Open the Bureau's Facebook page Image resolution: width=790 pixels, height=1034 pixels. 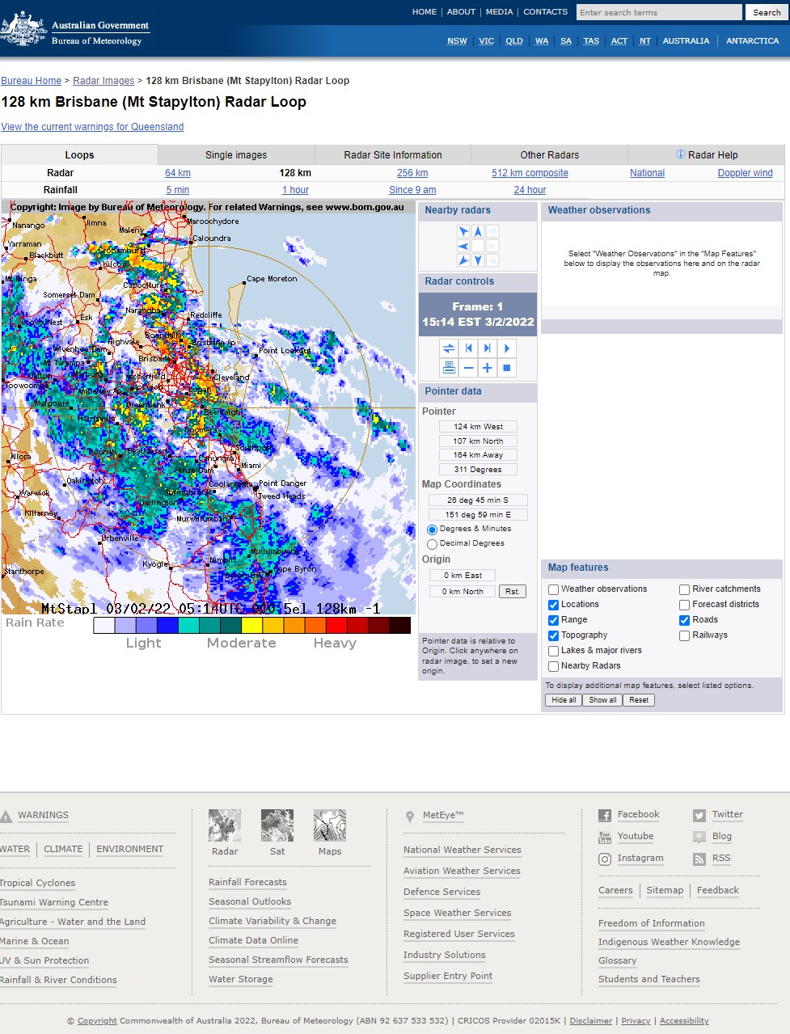(638, 815)
